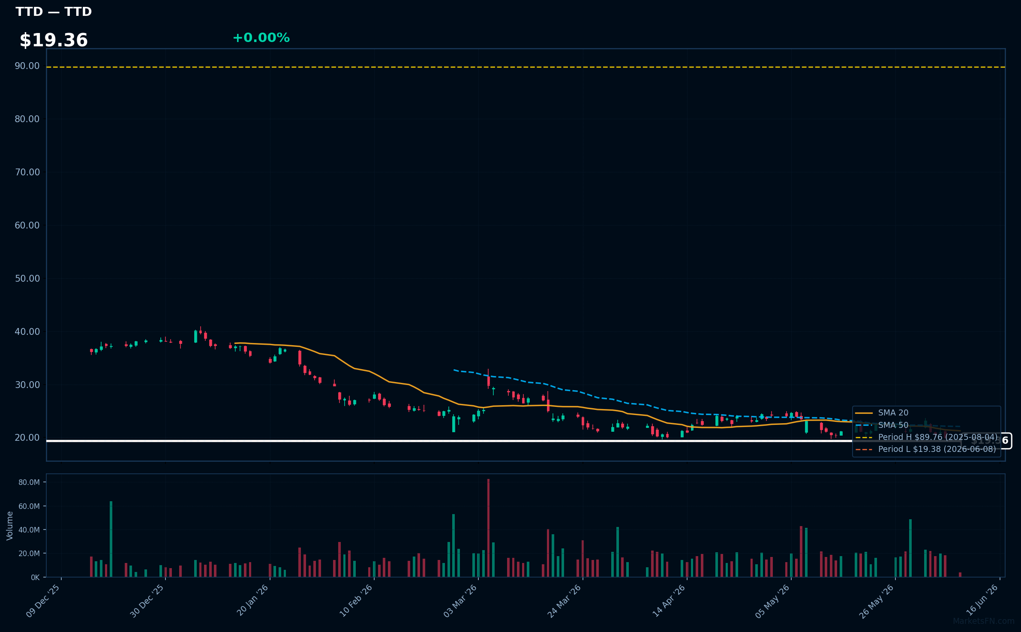
Task: Click the 05 May '26 date label
Action: (773, 601)
